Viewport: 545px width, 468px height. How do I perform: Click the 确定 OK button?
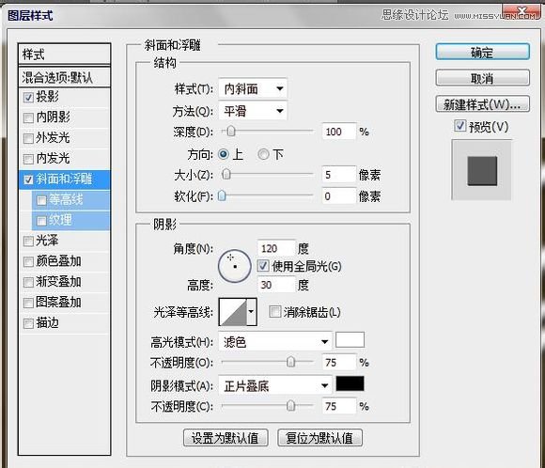(482, 52)
